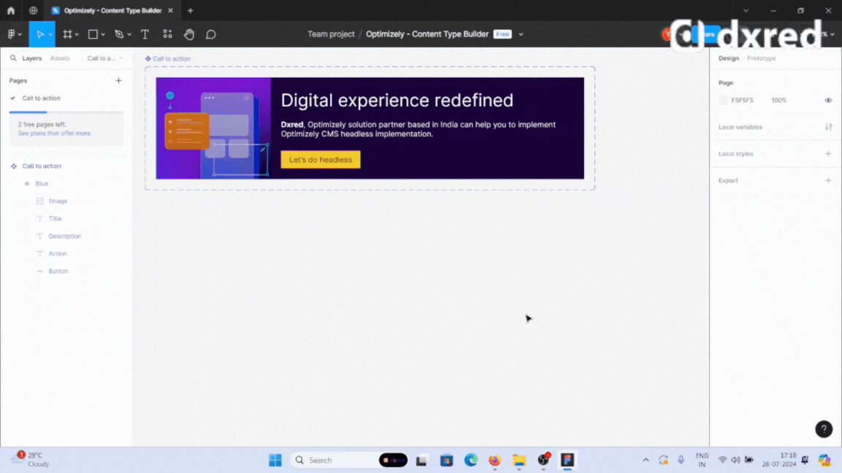Add an Export setting
The image size is (842, 473).
[x=828, y=180]
